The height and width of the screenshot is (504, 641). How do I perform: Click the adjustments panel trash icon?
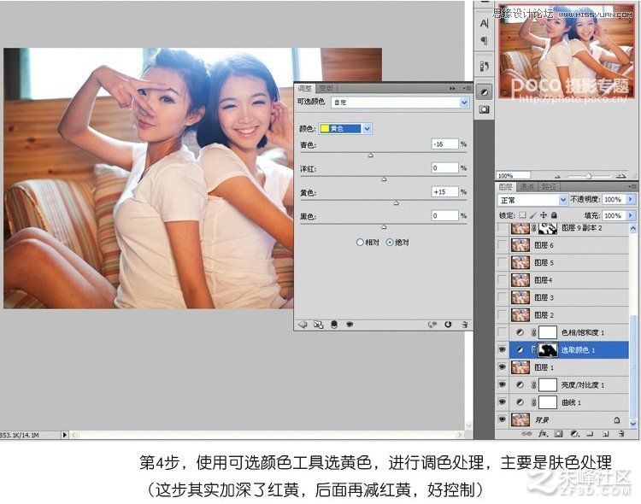click(x=464, y=325)
